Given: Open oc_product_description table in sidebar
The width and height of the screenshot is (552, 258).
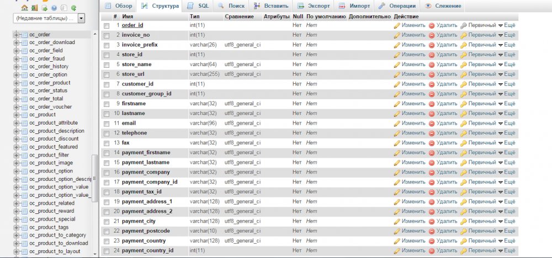Looking at the screenshot, I should pos(57,131).
